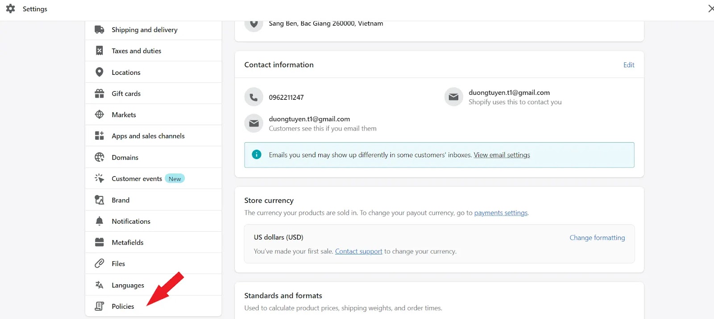The width and height of the screenshot is (714, 319).
Task: Click the Notifications bell icon
Action: click(x=99, y=221)
